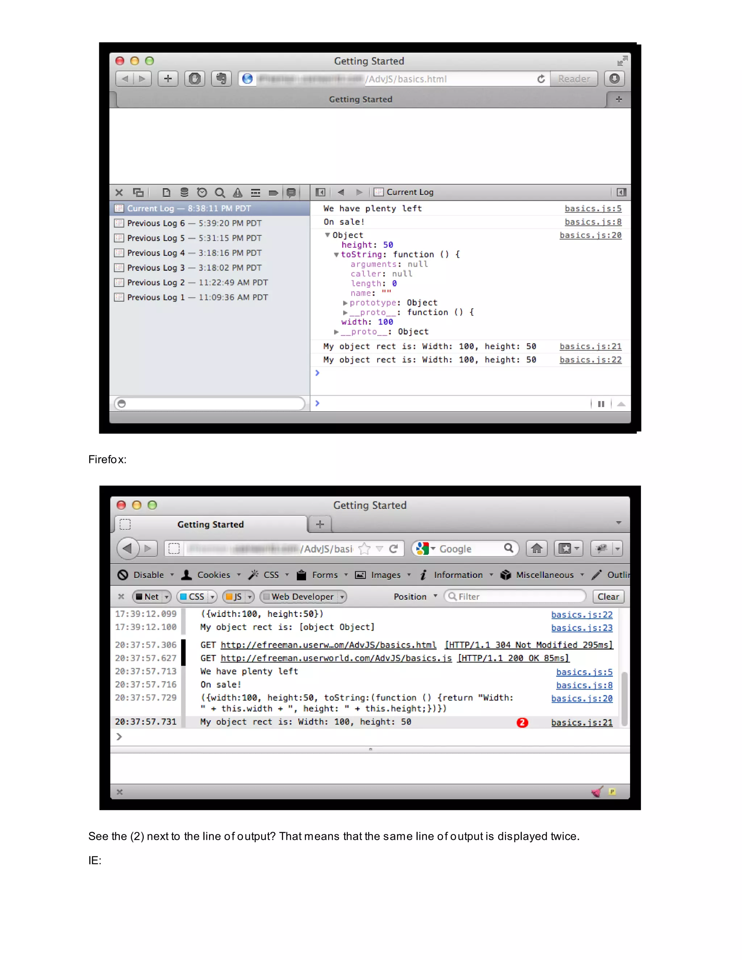Expand __proto__: function triangle
This screenshot has width=742, height=960.
(x=346, y=313)
